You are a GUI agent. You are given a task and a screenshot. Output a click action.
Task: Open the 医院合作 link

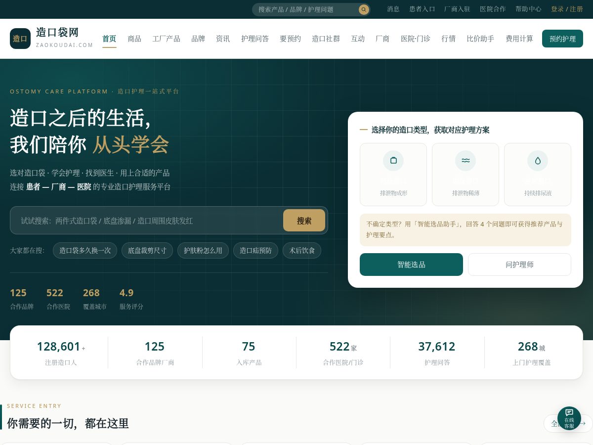point(493,9)
